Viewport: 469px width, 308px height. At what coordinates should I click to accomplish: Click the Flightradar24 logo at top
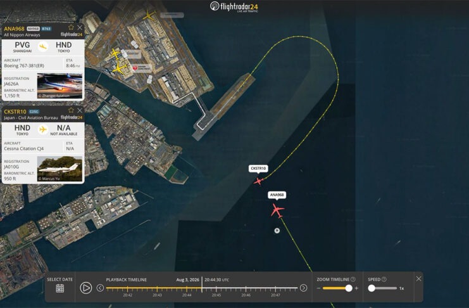(234, 6)
